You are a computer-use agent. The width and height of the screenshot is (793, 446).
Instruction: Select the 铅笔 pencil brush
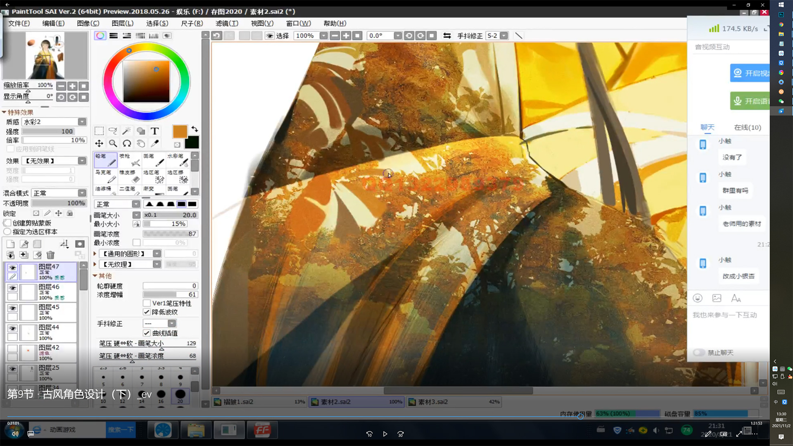click(106, 160)
